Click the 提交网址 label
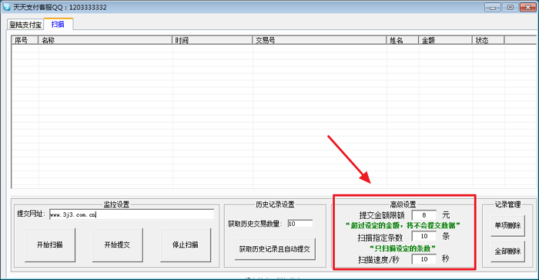The height and width of the screenshot is (280, 539). point(31,214)
